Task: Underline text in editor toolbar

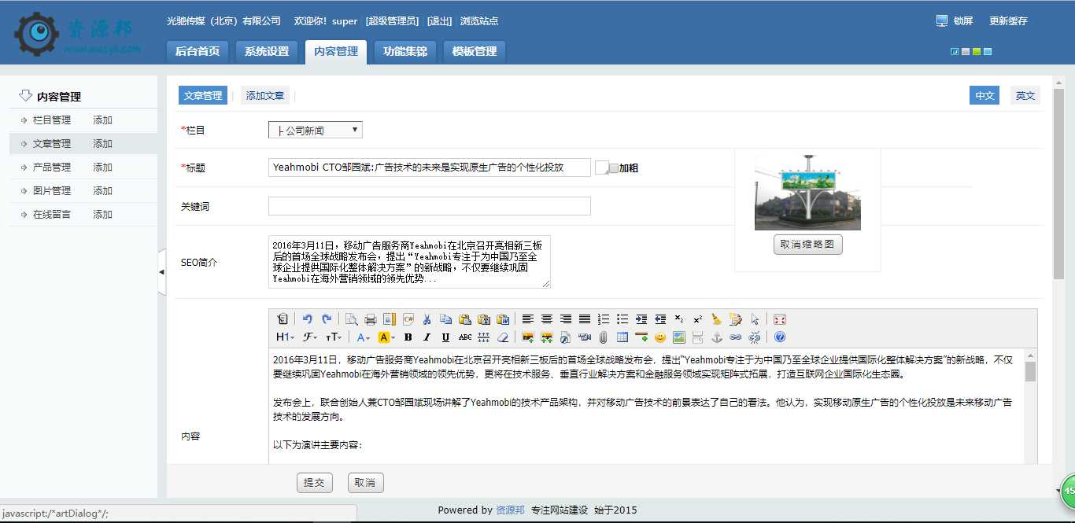Action: pyautogui.click(x=445, y=337)
